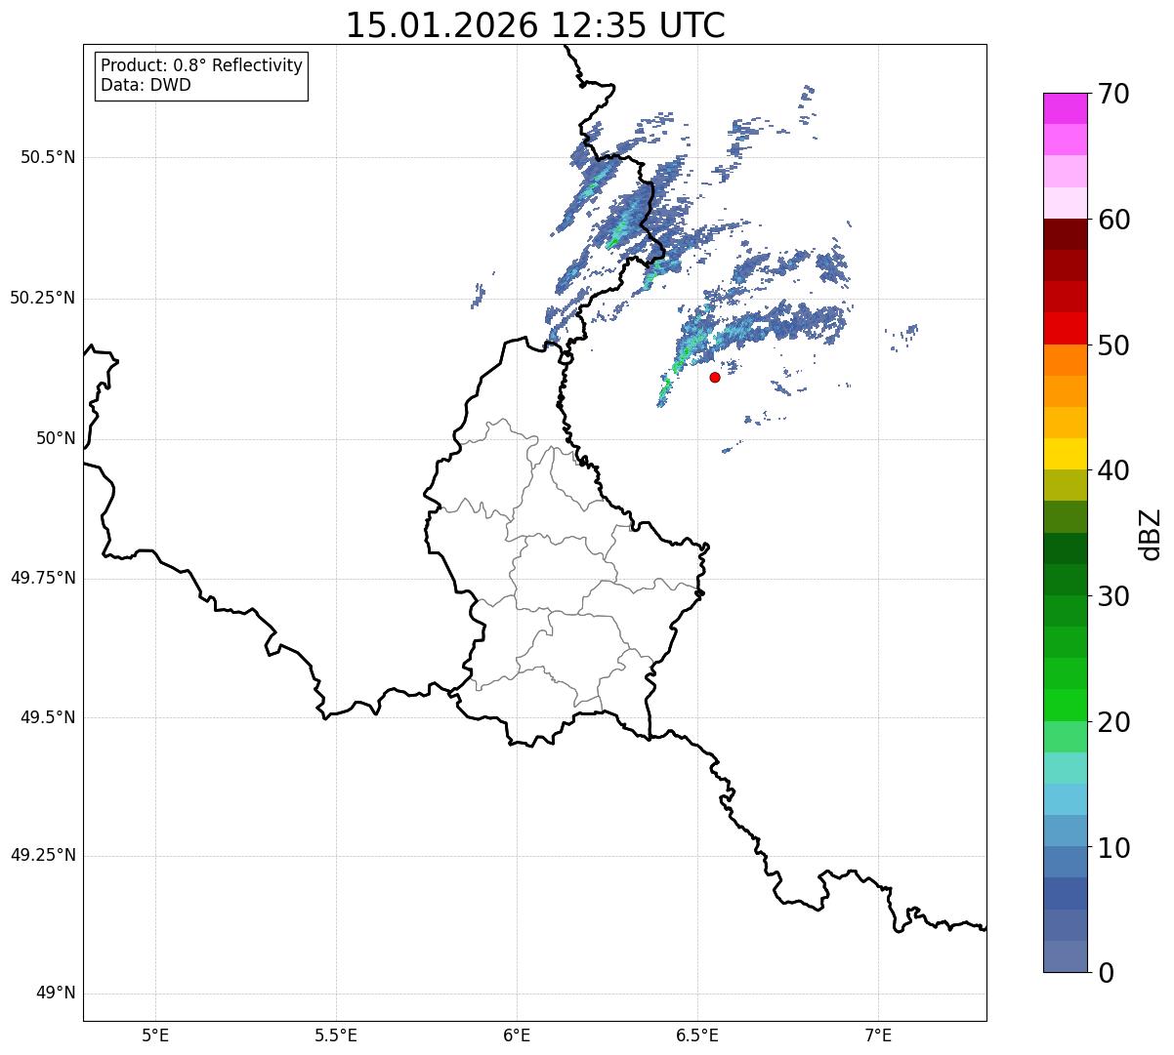The height and width of the screenshot is (1055, 1174).
Task: Click the longitude label 6°E
Action: [x=517, y=1035]
